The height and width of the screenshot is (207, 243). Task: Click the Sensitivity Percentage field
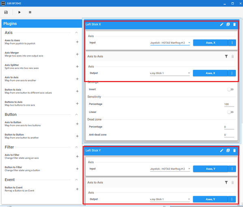click(x=229, y=104)
